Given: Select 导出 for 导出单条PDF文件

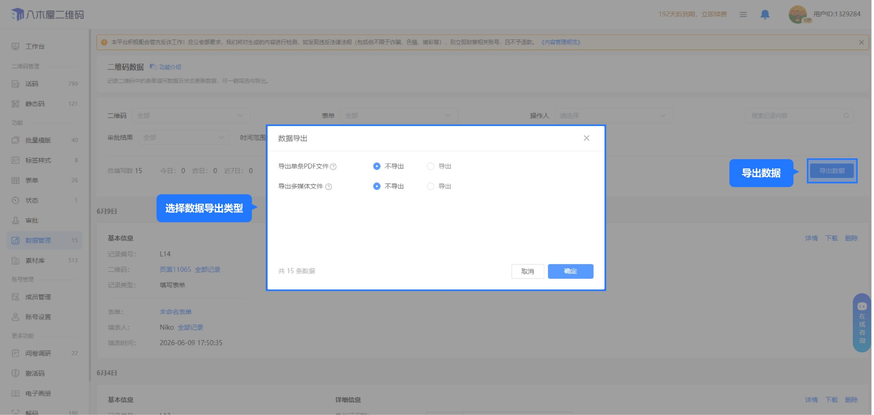Looking at the screenshot, I should click(x=431, y=166).
